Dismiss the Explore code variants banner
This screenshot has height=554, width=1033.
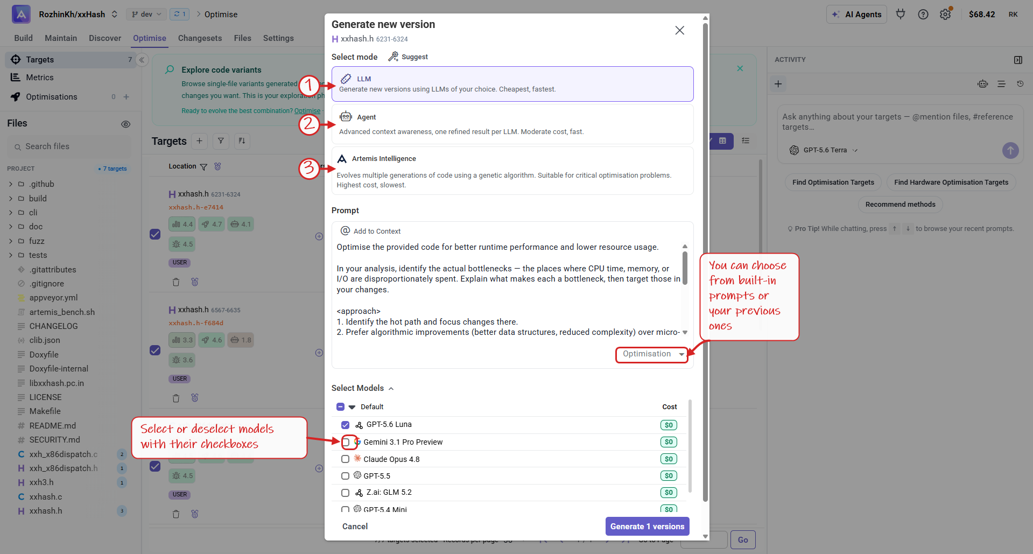740,68
